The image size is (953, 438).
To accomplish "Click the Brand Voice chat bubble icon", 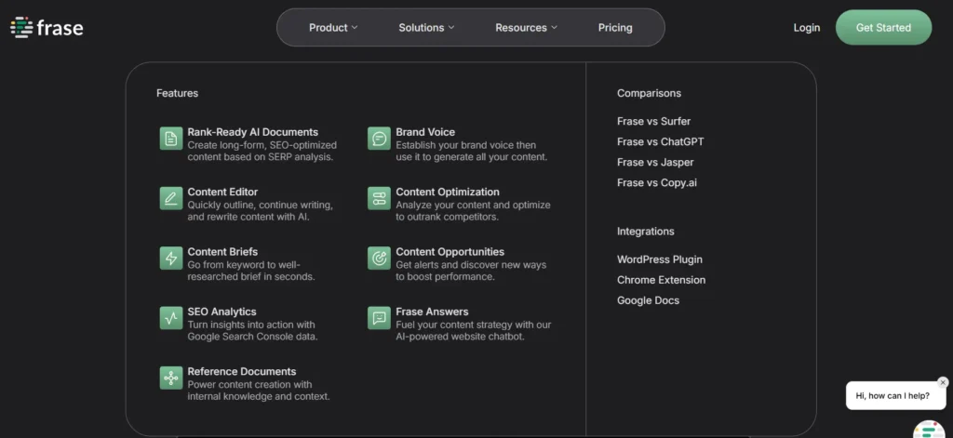I will pos(380,138).
